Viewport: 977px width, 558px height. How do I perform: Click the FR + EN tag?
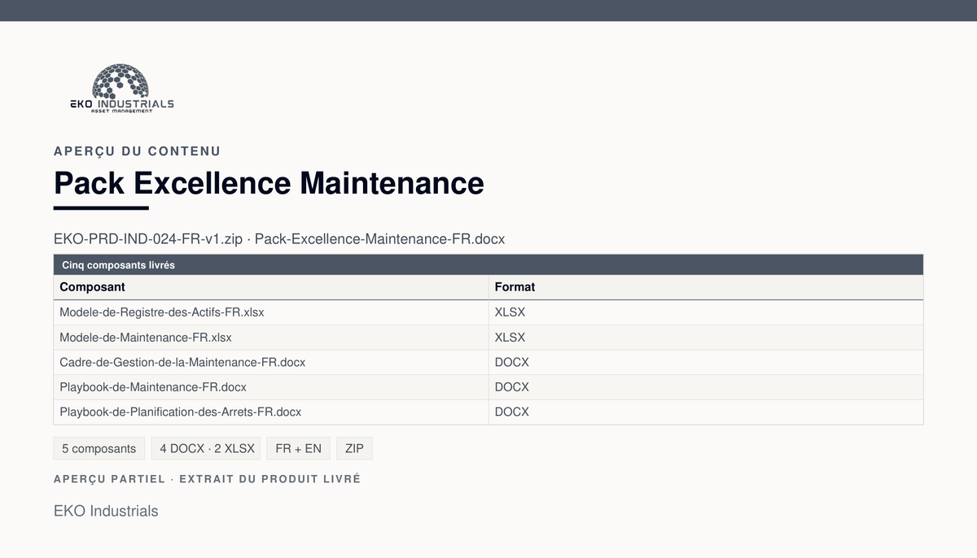(299, 449)
